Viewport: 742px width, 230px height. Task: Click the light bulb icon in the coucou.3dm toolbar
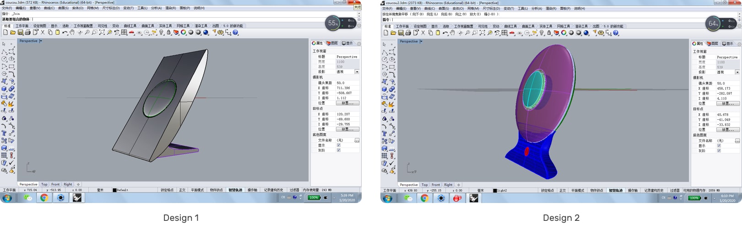[x=161, y=32]
